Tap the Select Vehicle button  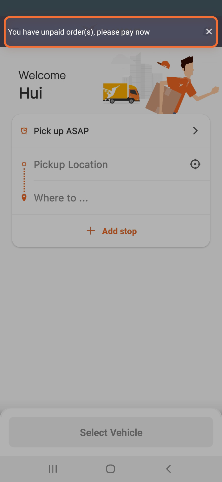pyautogui.click(x=111, y=432)
